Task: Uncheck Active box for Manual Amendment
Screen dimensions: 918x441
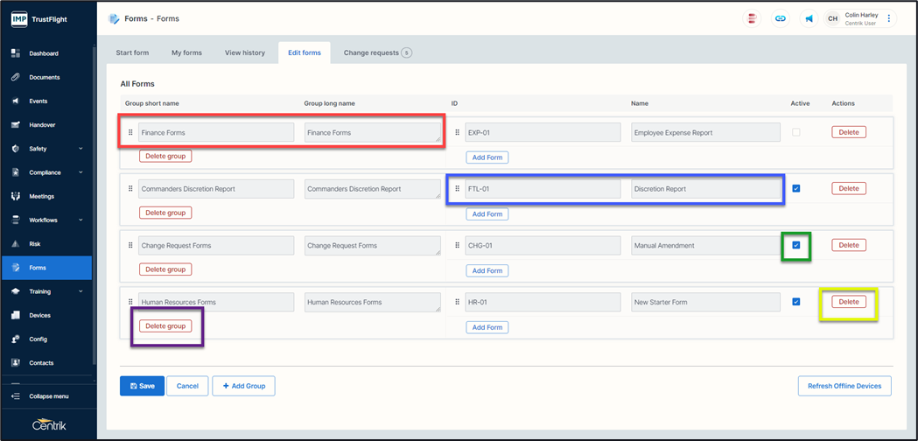Action: pos(795,245)
